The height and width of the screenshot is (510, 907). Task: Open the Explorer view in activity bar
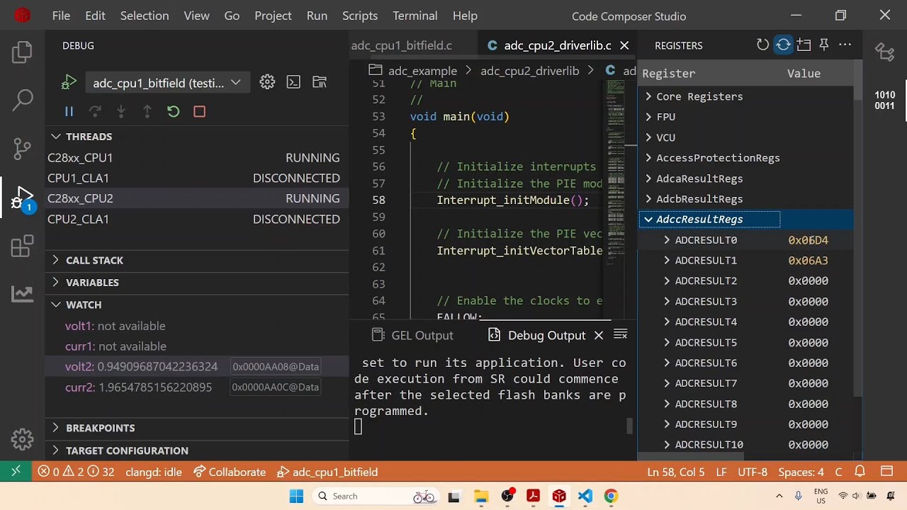click(x=23, y=52)
